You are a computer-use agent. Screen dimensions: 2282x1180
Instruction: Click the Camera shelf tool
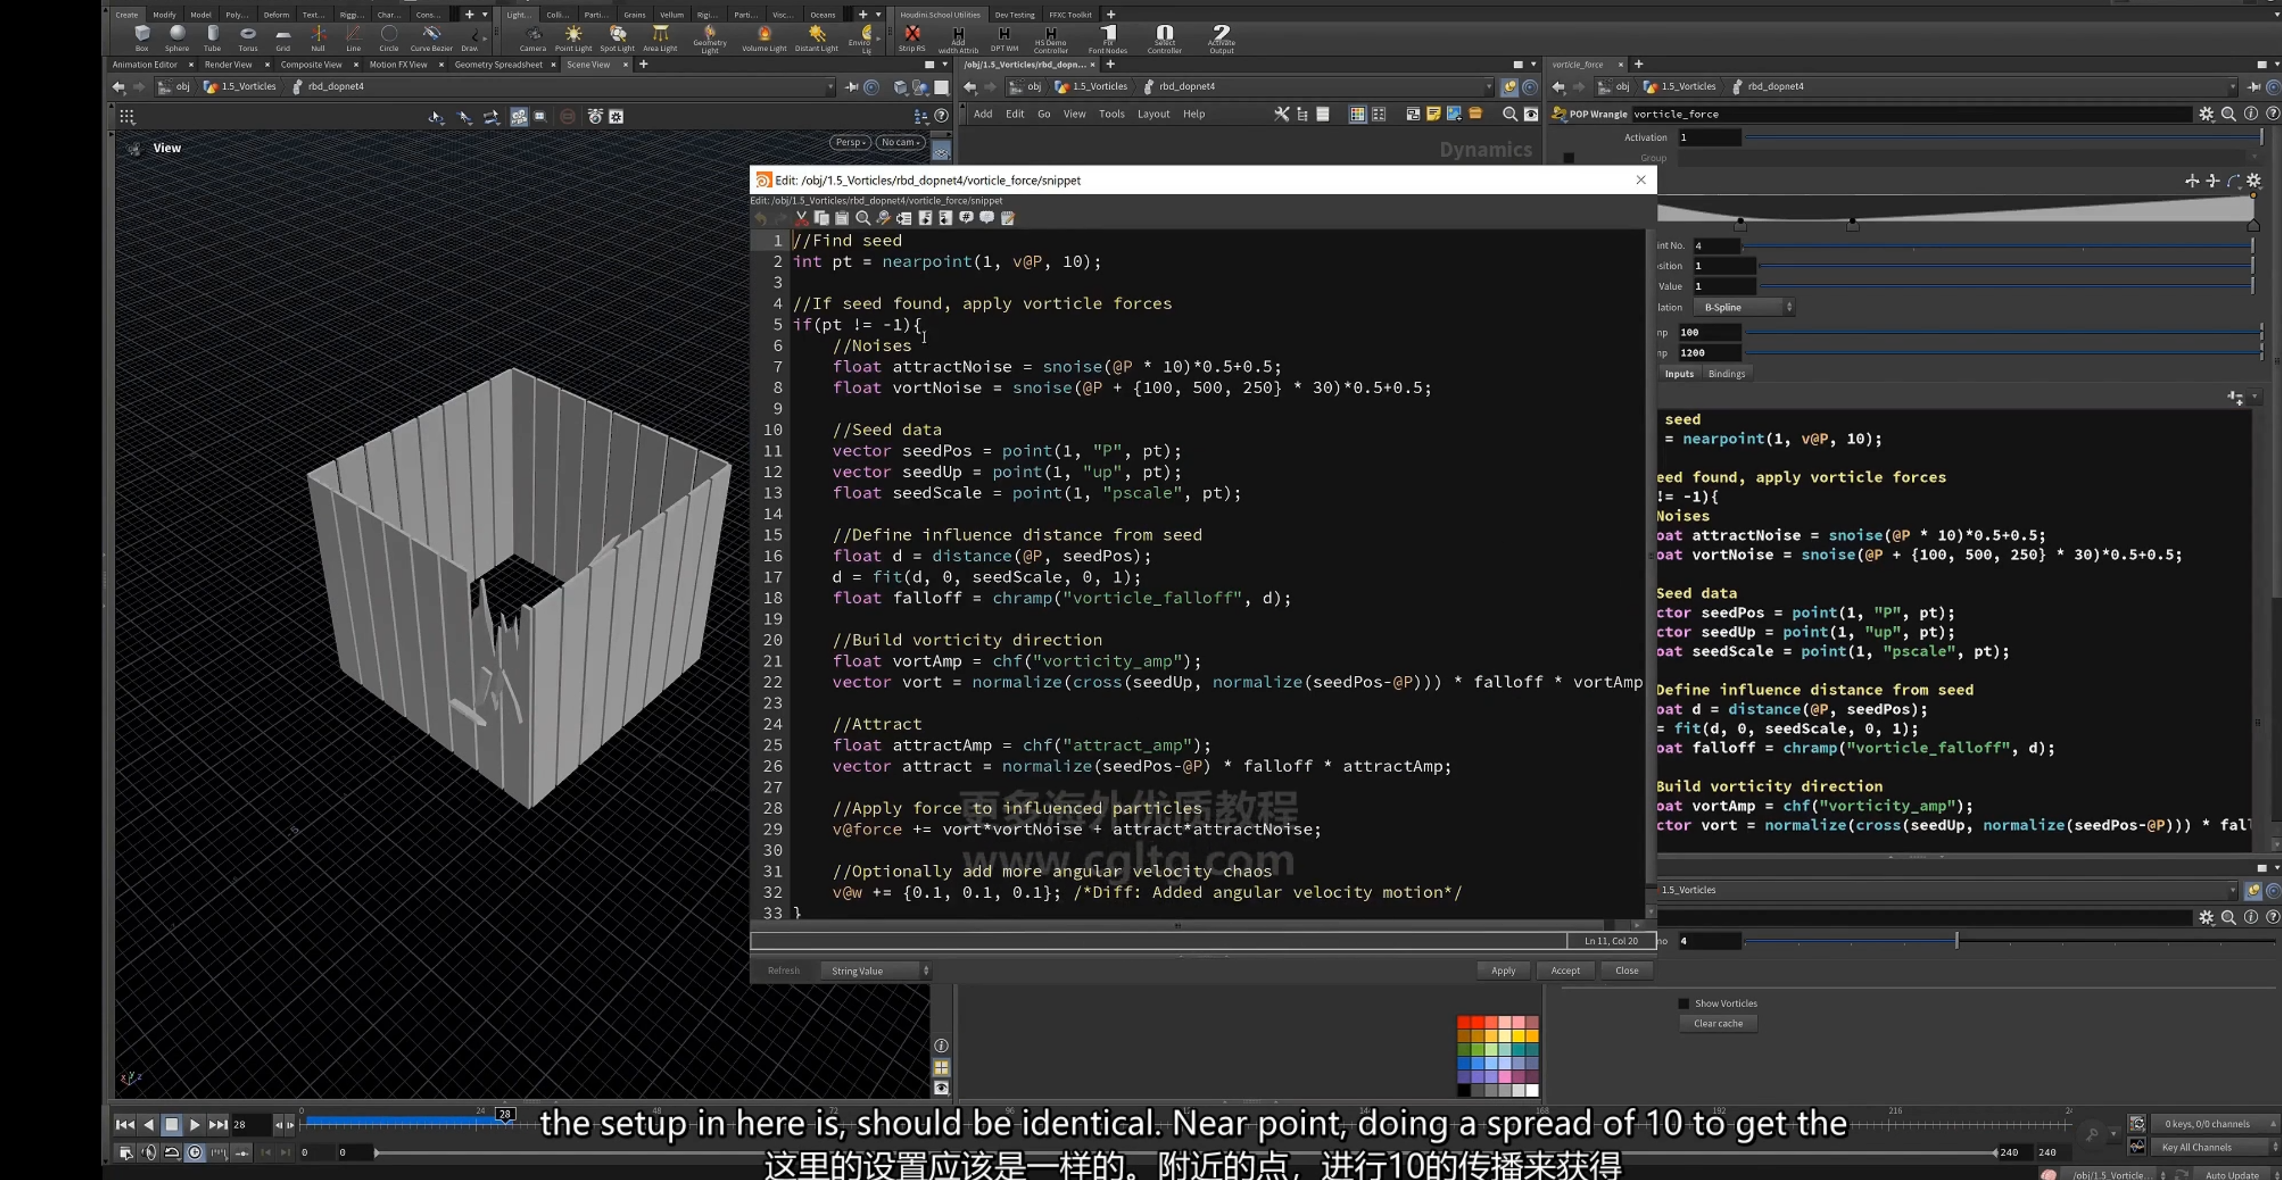click(532, 38)
